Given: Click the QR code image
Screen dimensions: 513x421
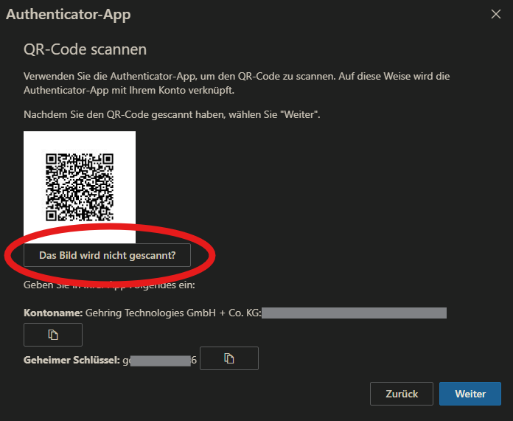Looking at the screenshot, I should point(80,187).
